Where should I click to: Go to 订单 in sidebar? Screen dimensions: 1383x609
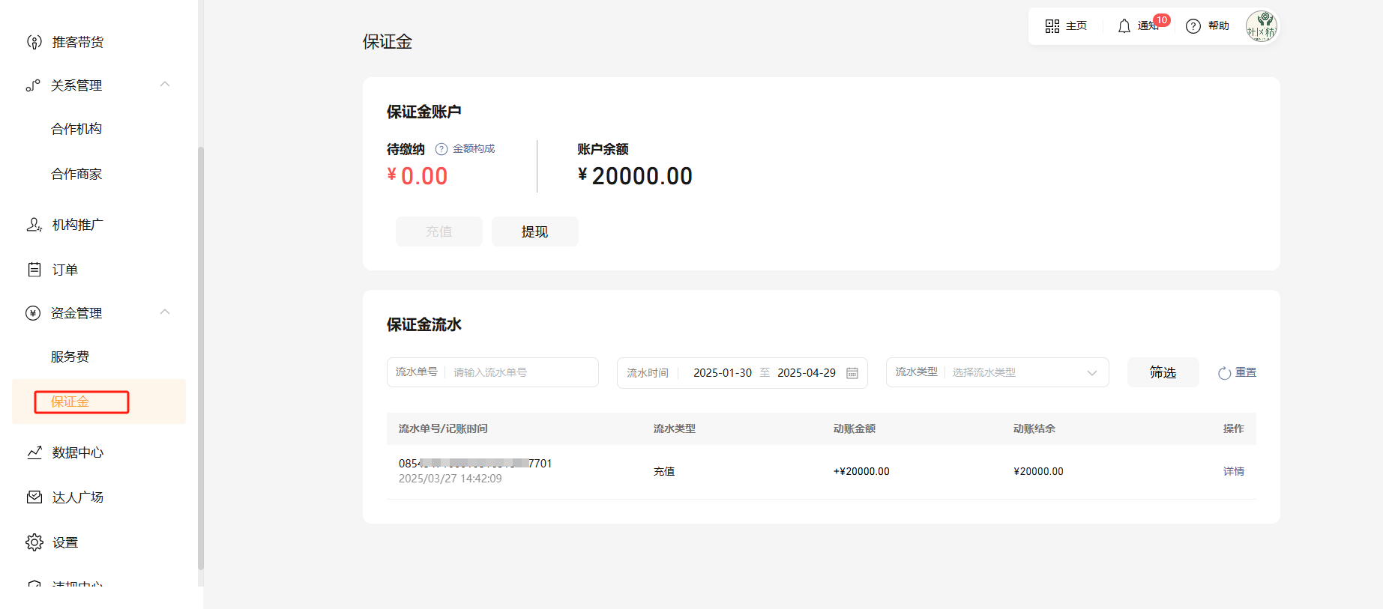[64, 270]
